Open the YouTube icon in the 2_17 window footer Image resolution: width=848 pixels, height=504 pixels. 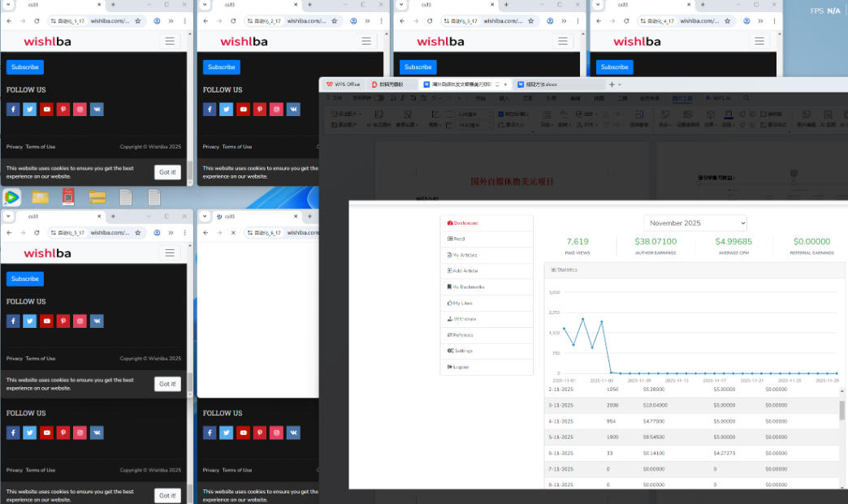(243, 110)
